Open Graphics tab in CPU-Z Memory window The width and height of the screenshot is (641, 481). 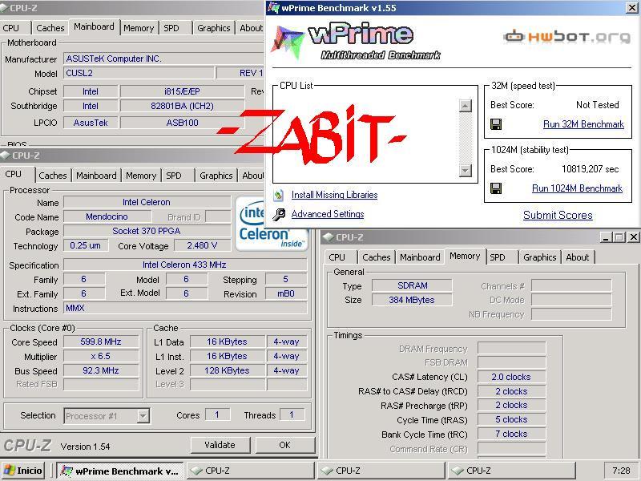539,257
